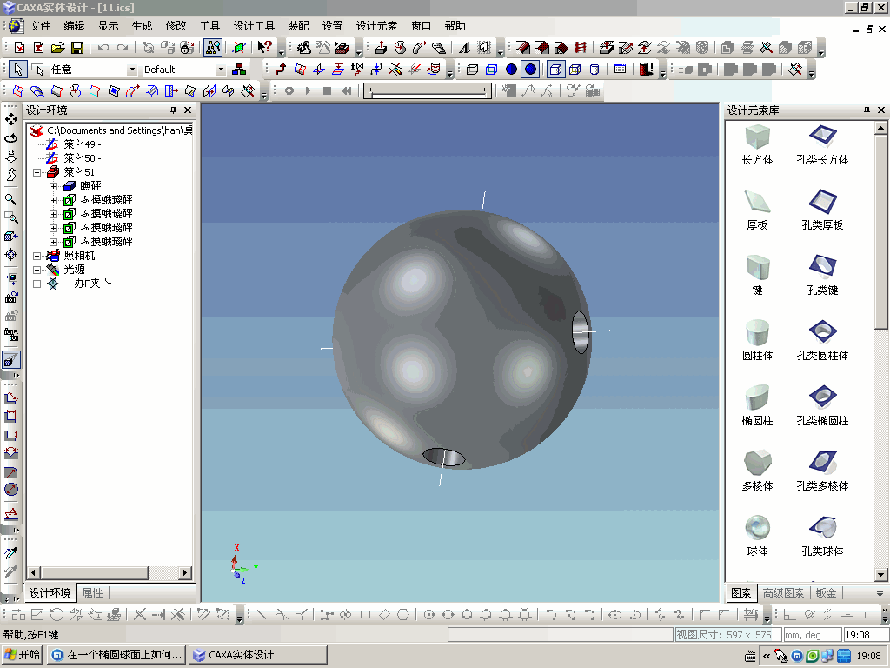Select the 椭圆柱 elliptic cylinder element
The width and height of the screenshot is (890, 668).
coord(757,406)
